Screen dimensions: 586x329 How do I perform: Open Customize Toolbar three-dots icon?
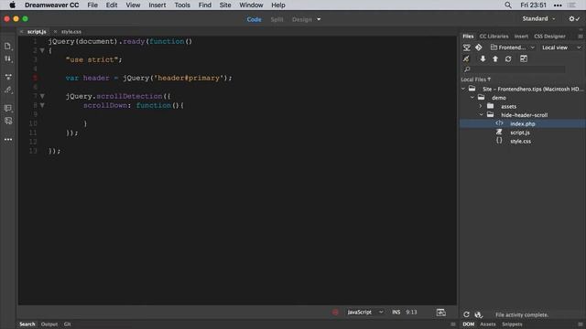pos(8,140)
